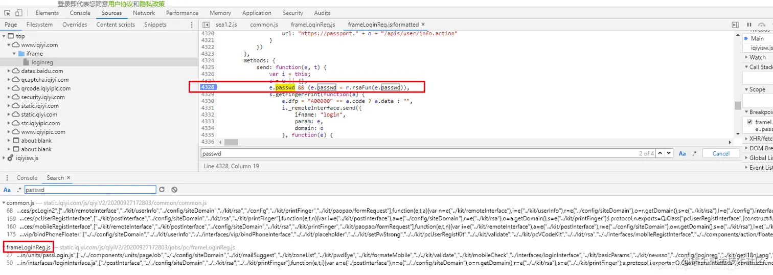This screenshot has height=275, width=773.
Task: Switch drawer to the Console tab
Action: [27, 178]
